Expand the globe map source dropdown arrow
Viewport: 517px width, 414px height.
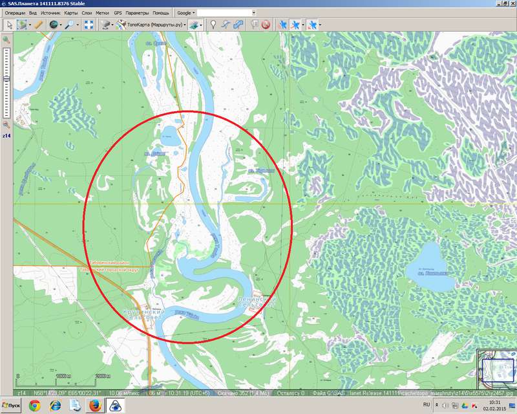(62, 25)
